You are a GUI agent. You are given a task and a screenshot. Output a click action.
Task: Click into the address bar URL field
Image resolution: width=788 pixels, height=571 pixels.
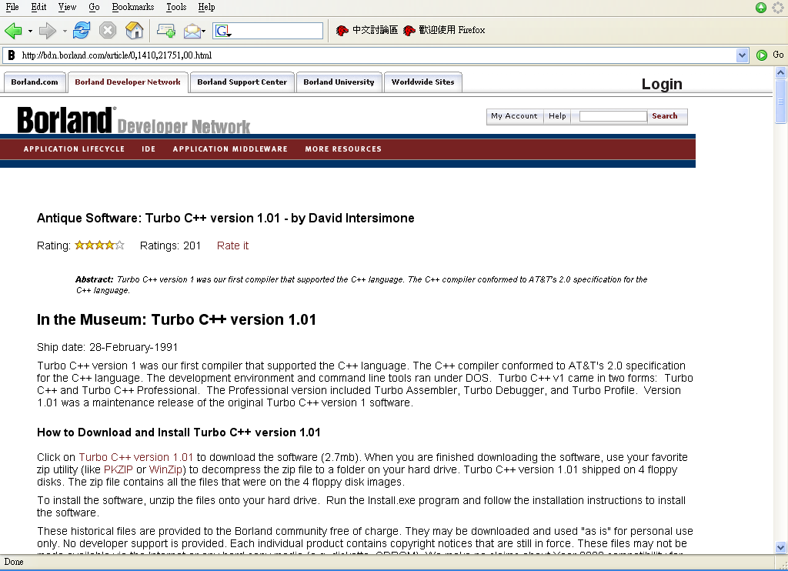[377, 55]
